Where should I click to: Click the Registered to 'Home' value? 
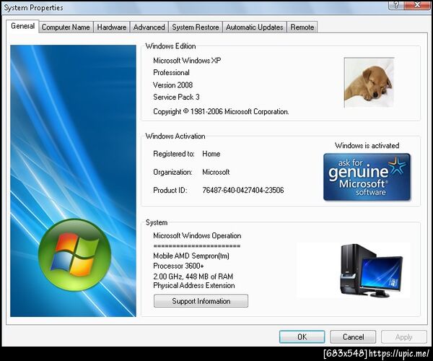pos(211,154)
